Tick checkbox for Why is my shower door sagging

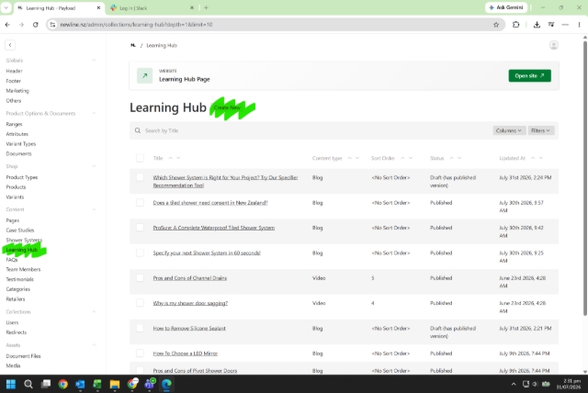[140, 303]
